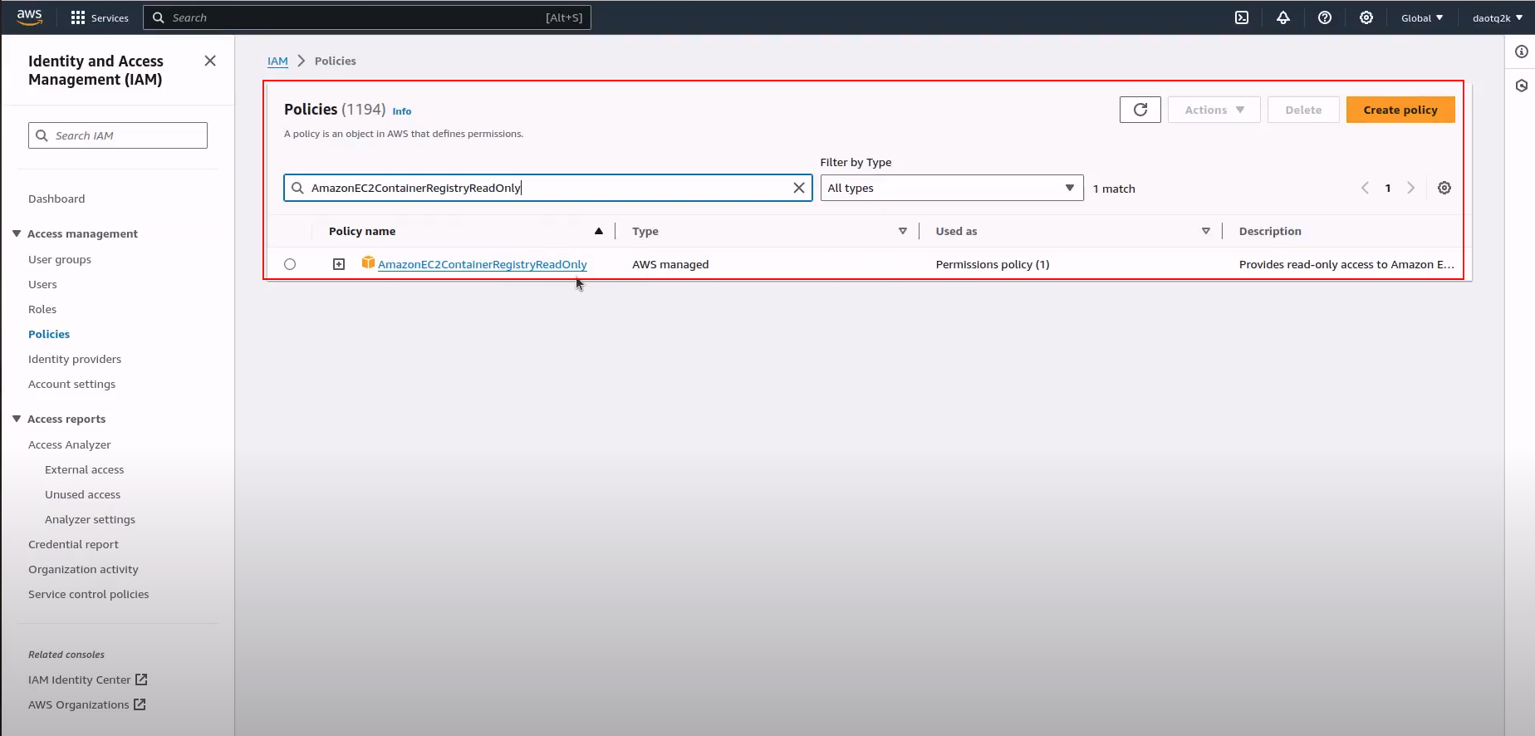1535x736 pixels.
Task: Open Analyzer settings in the sidebar
Action: tap(90, 519)
